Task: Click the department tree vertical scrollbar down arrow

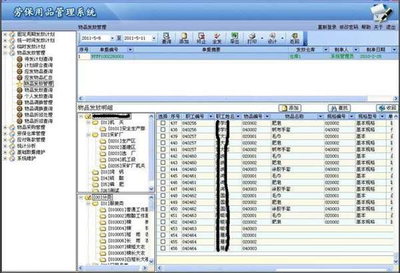Action: pyautogui.click(x=151, y=189)
